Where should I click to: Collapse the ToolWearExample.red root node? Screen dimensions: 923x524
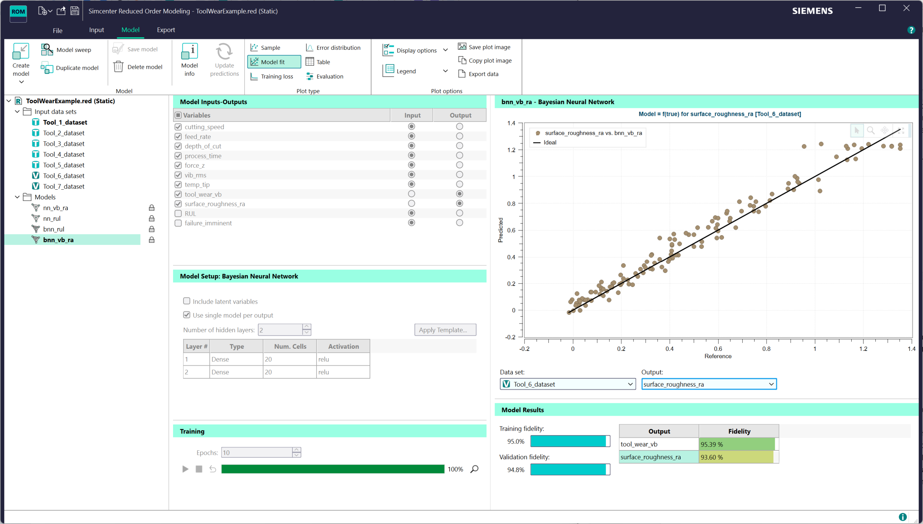coord(9,101)
